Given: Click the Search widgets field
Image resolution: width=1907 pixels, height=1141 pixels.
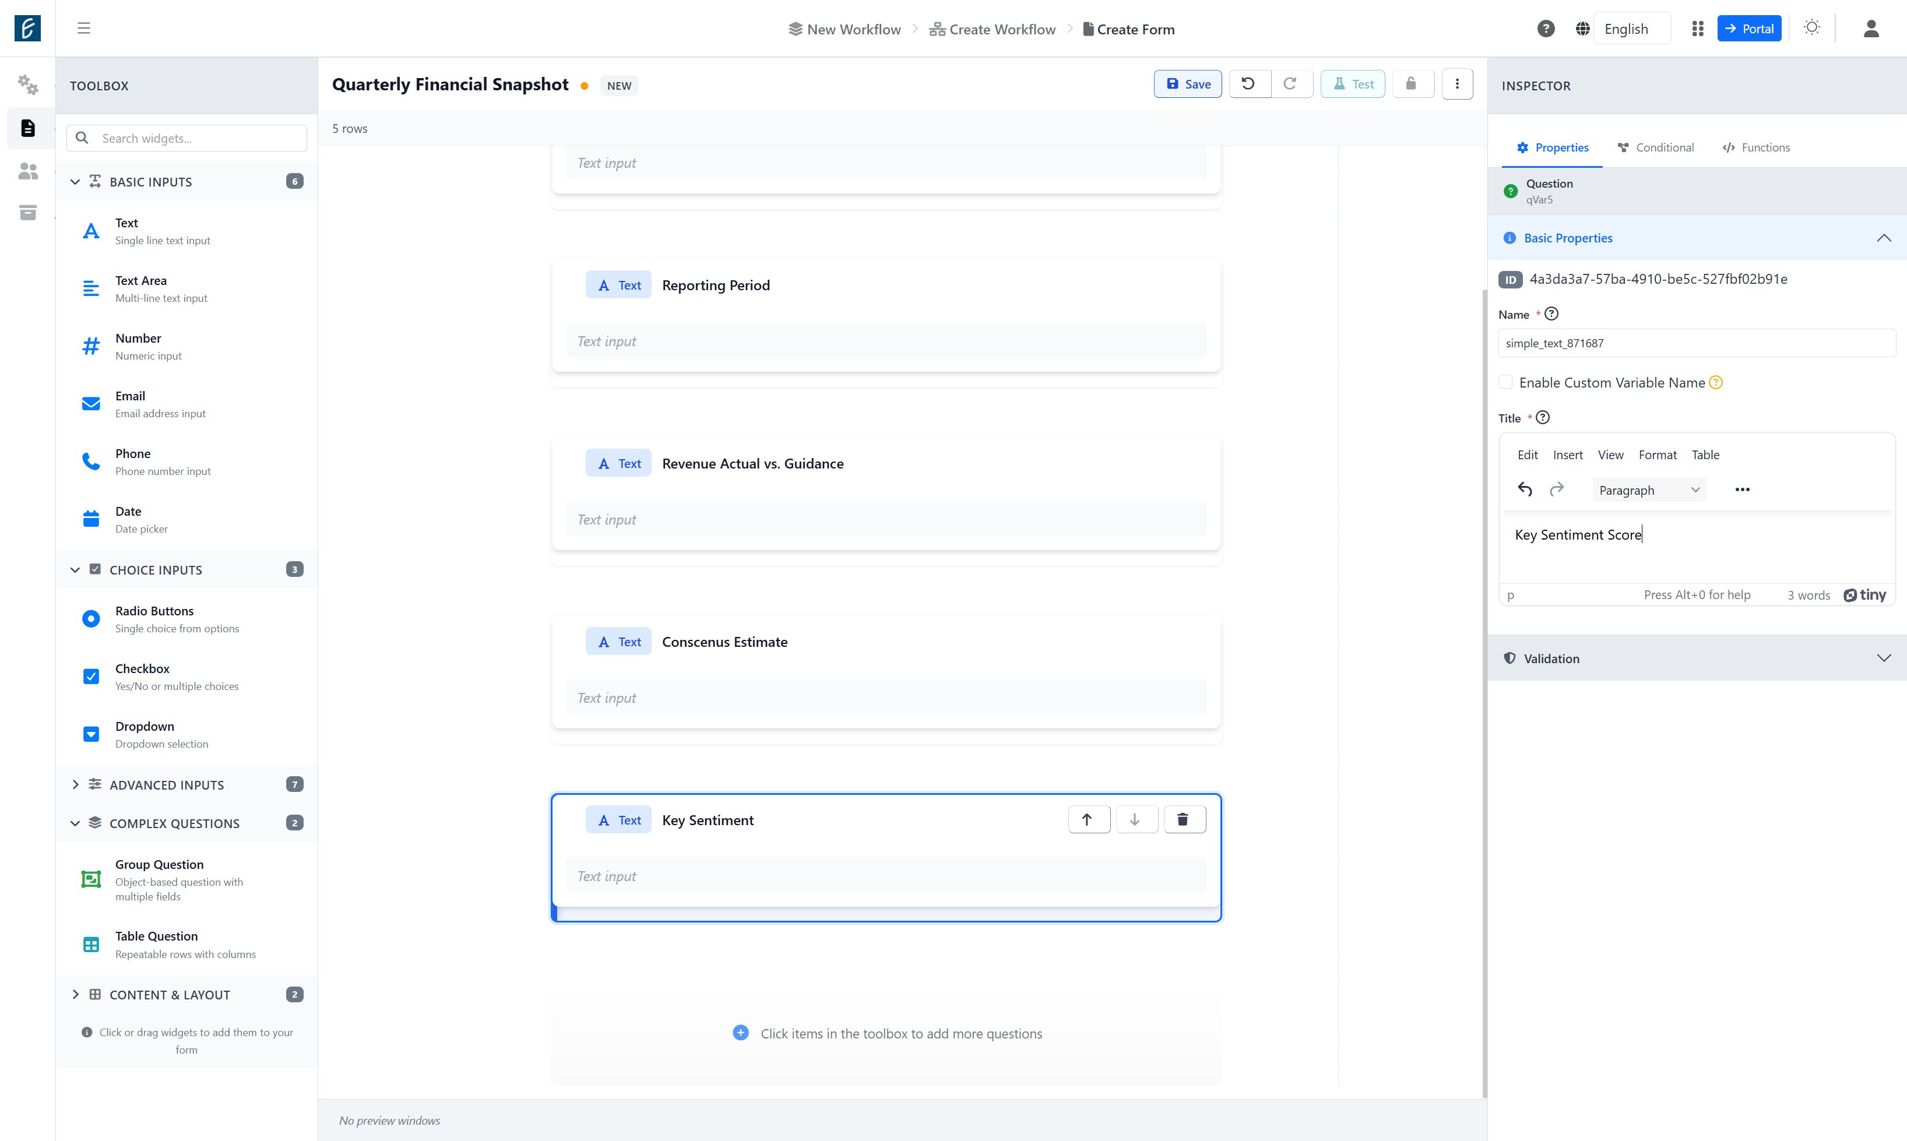Looking at the screenshot, I should point(187,138).
